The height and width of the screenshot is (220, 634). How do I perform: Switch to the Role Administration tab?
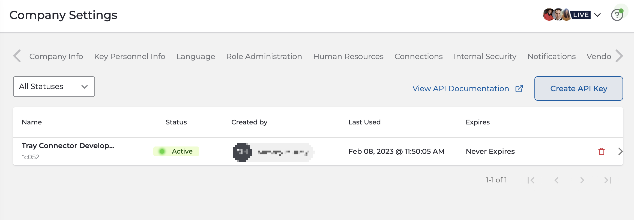(264, 56)
